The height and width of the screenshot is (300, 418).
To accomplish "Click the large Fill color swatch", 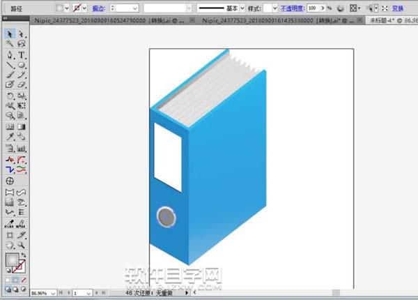I will click(12, 260).
